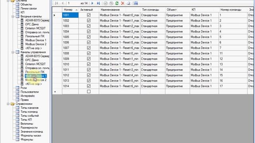Viewport: 255px width, 143px height.
Task: Open the Размерности reference table
Action: [29, 128]
